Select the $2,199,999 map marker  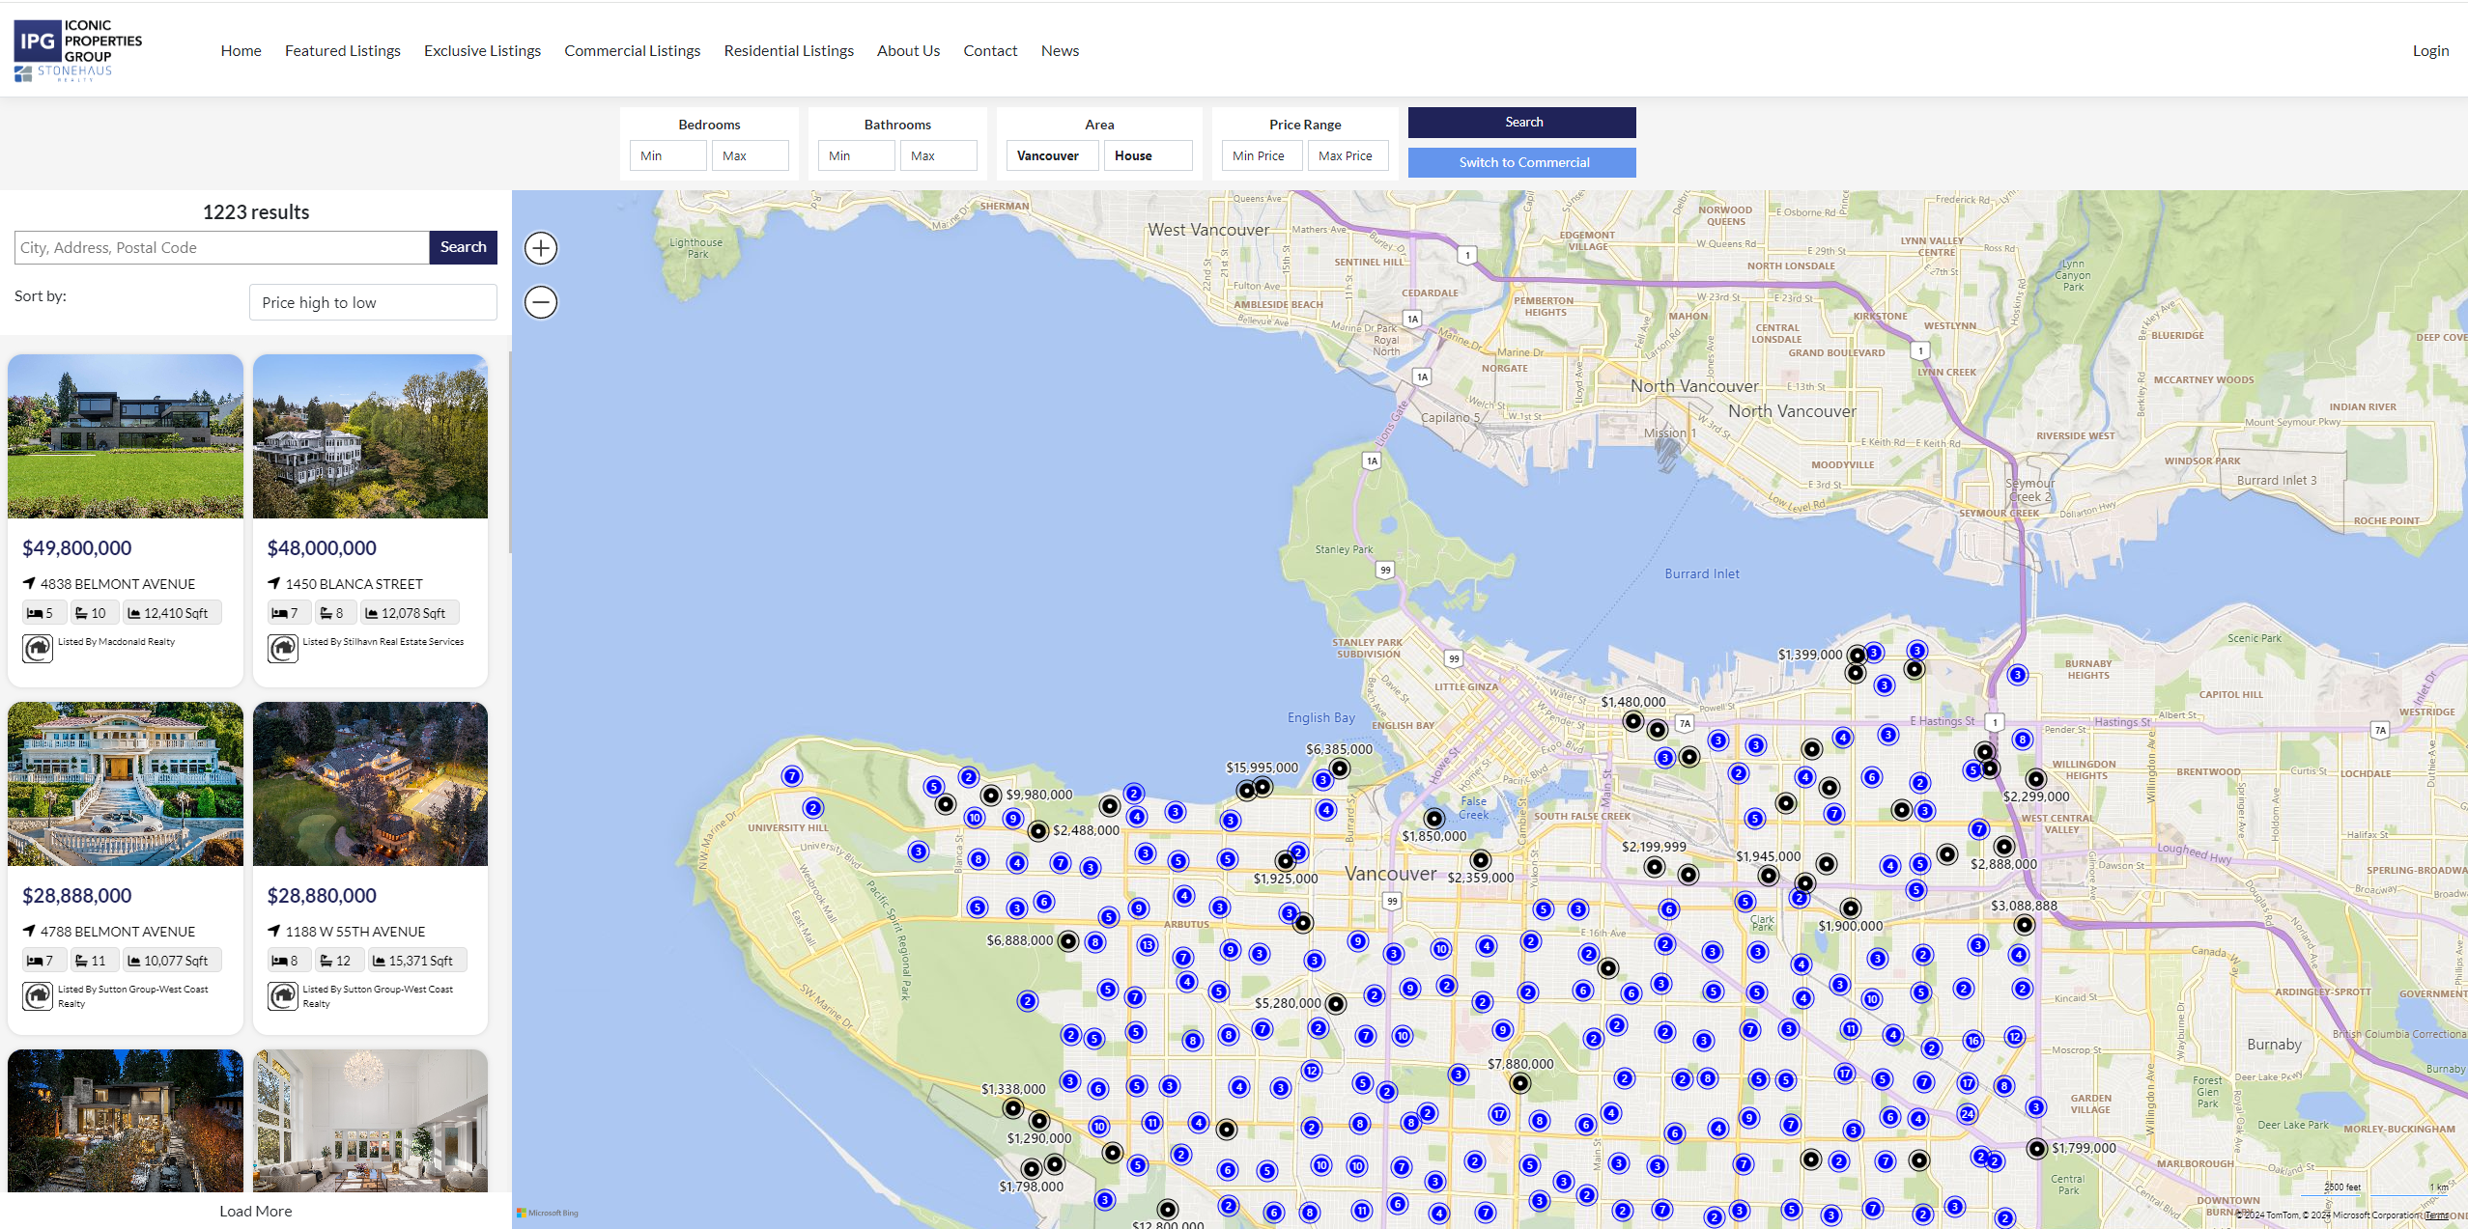(x=1655, y=867)
